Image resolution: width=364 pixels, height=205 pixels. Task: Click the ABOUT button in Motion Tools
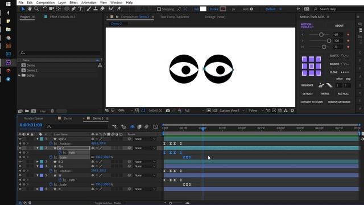click(339, 26)
